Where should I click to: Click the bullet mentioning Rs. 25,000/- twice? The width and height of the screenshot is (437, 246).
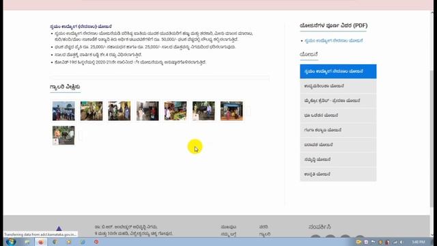point(145,47)
